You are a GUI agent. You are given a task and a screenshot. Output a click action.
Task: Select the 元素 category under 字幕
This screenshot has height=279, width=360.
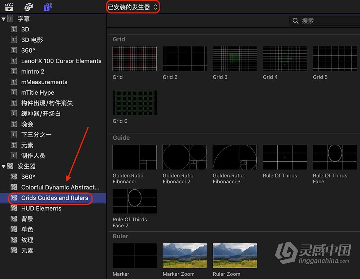pyautogui.click(x=27, y=145)
